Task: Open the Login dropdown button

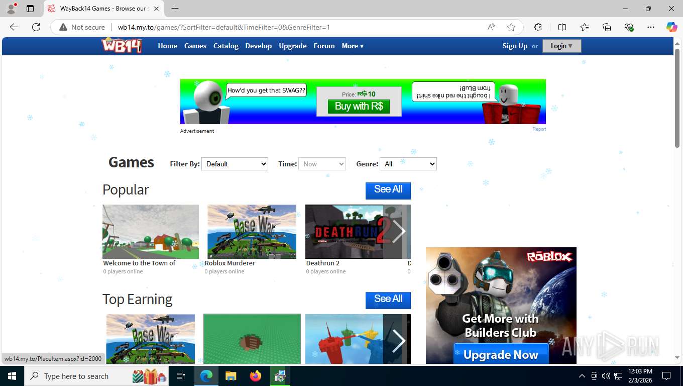Action: pyautogui.click(x=561, y=46)
